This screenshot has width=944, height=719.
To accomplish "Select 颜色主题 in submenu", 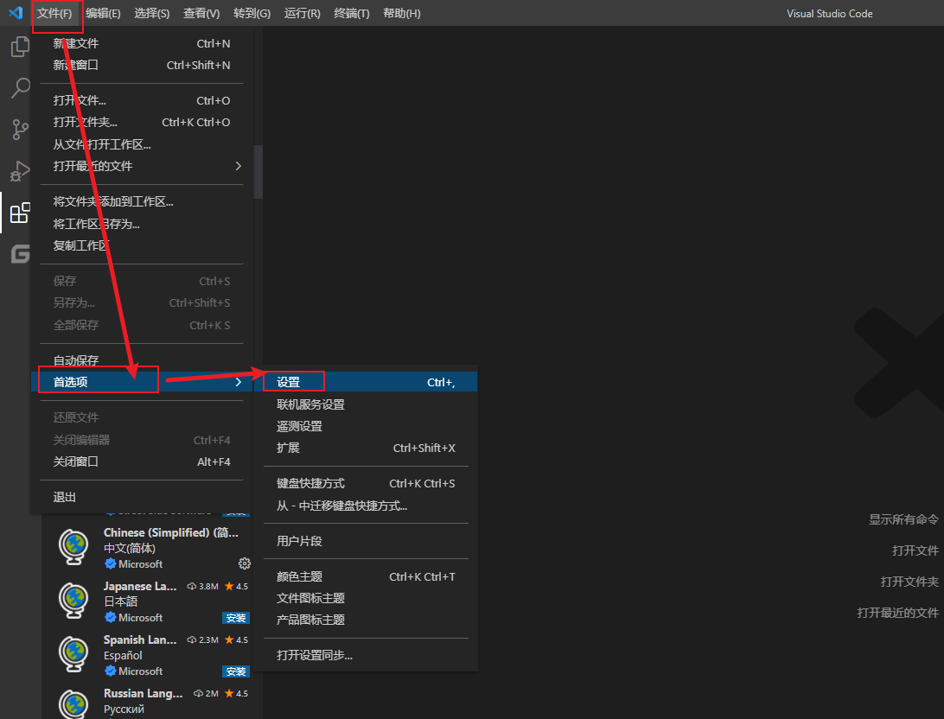I will pos(366,576).
